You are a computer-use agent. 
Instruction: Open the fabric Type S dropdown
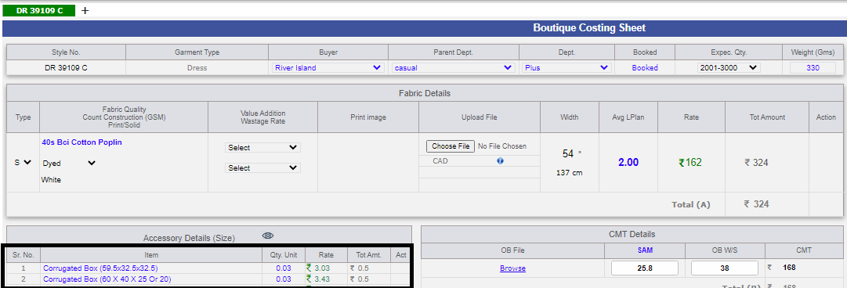(x=23, y=162)
